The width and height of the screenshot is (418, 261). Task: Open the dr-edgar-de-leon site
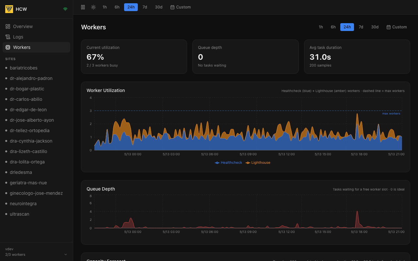[36, 110]
